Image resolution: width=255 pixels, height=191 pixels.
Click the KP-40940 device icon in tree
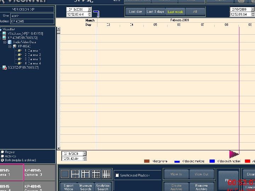pyautogui.click(x=15, y=46)
